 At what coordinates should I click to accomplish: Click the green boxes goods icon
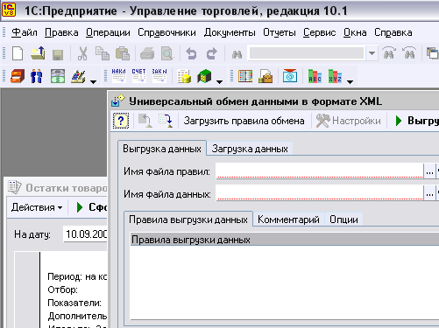(204, 76)
